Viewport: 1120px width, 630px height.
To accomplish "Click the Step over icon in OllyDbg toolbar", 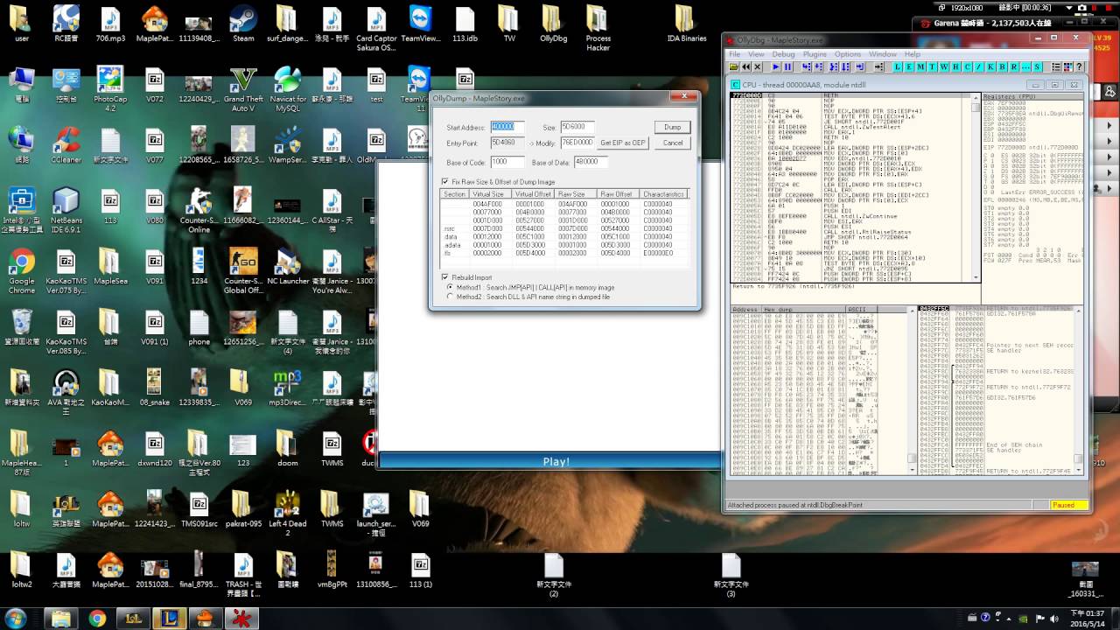I will pyautogui.click(x=818, y=66).
